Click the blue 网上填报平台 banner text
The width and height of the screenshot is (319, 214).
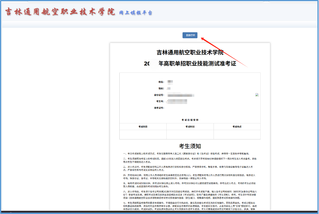[136, 13]
